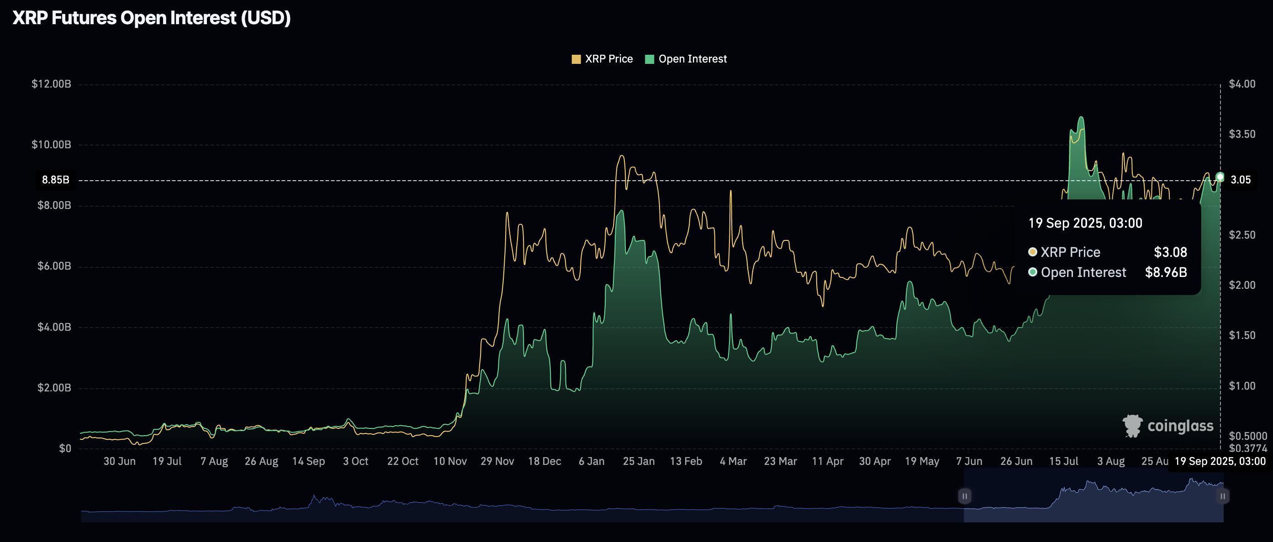1273x542 pixels.
Task: Select the 8.85B open interest axis label
Action: pyautogui.click(x=55, y=180)
